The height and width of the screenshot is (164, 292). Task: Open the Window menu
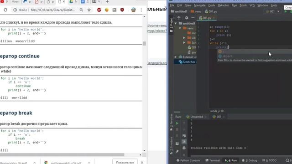pos(263,5)
